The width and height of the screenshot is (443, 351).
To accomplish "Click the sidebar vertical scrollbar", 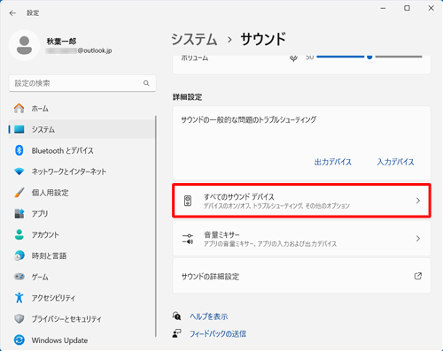I will pos(156,226).
